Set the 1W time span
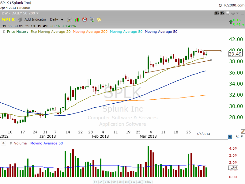Viewport: 245px width, 184px height. (x=133, y=182)
